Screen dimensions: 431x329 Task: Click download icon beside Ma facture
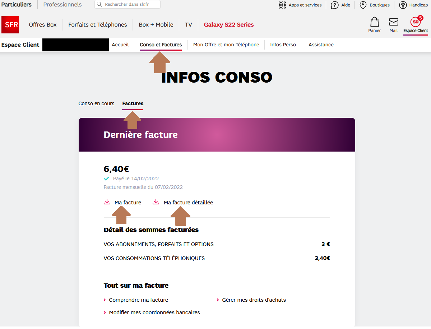click(x=107, y=202)
